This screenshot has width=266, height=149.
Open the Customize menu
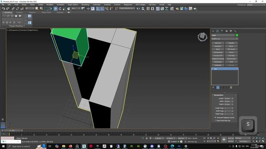96,5
